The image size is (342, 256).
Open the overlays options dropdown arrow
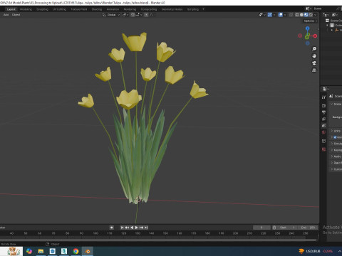click(x=285, y=15)
